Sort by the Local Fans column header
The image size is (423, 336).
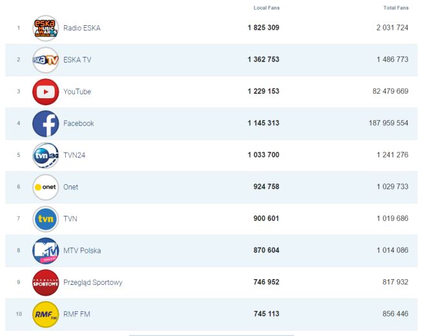(x=267, y=8)
